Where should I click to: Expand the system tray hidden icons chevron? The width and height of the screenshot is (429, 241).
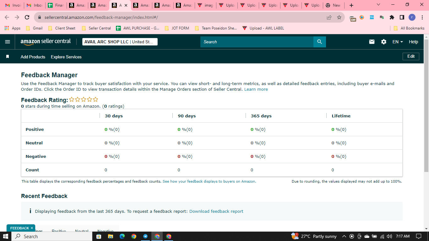344,236
